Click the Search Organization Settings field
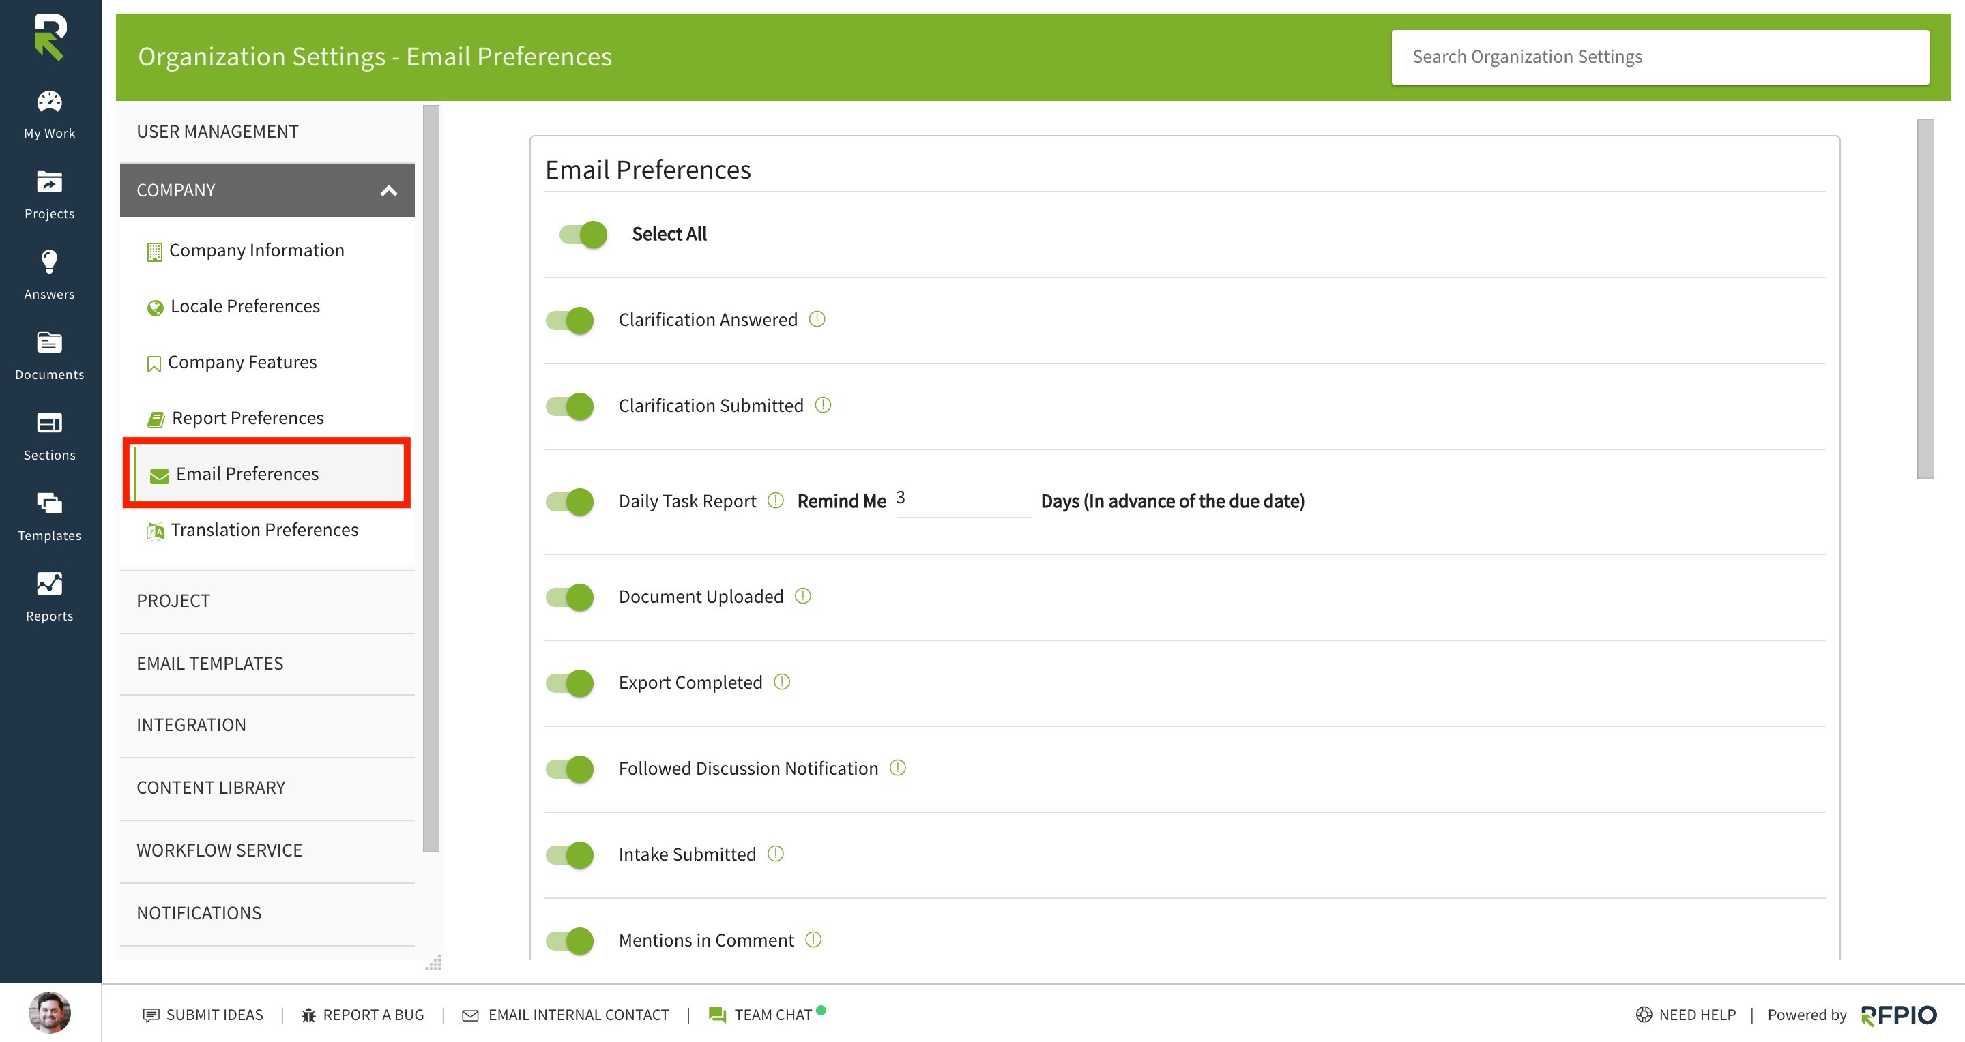 [1660, 57]
